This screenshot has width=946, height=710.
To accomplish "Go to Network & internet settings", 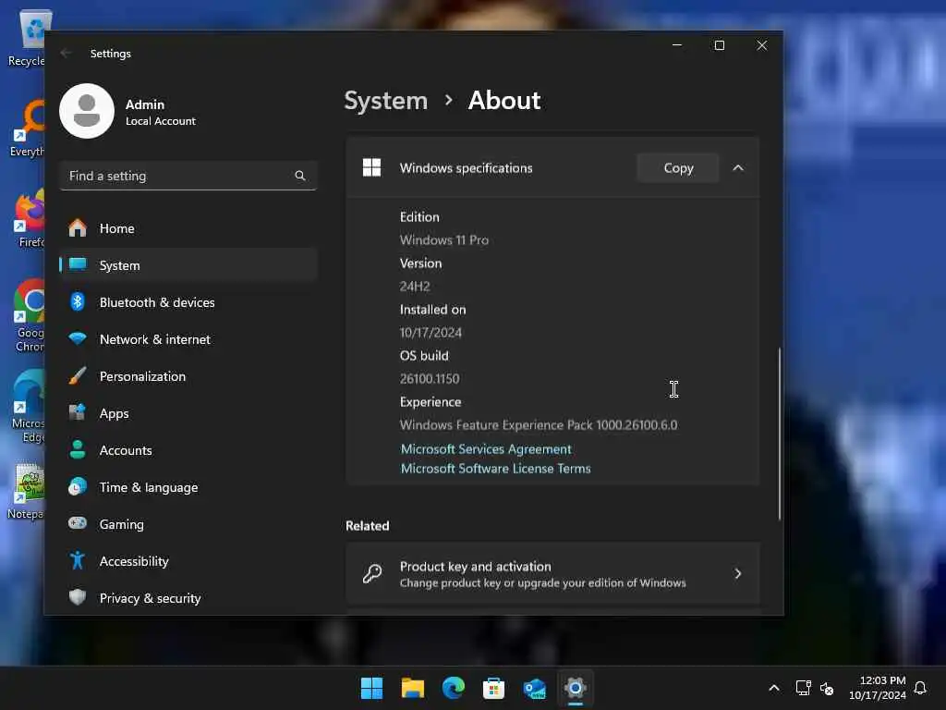I will (188, 339).
